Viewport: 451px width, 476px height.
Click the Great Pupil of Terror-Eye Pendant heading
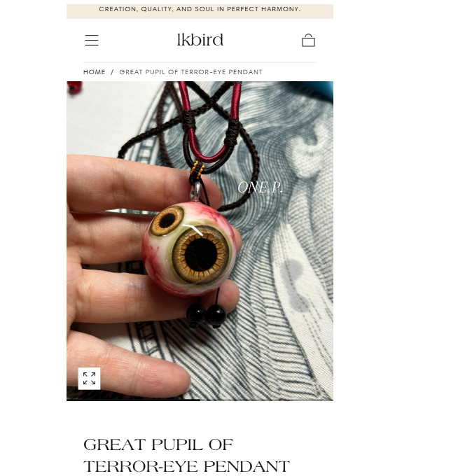[x=186, y=456]
